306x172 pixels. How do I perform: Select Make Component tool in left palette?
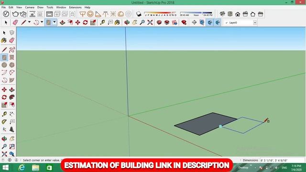(x=12, y=33)
